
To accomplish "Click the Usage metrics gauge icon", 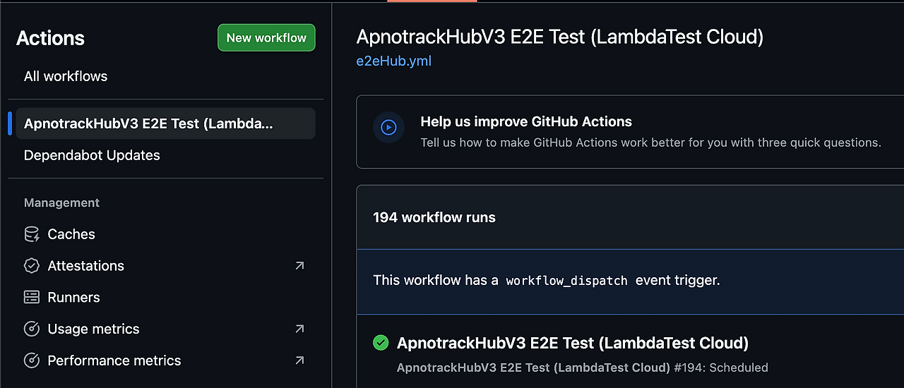I will pos(32,329).
